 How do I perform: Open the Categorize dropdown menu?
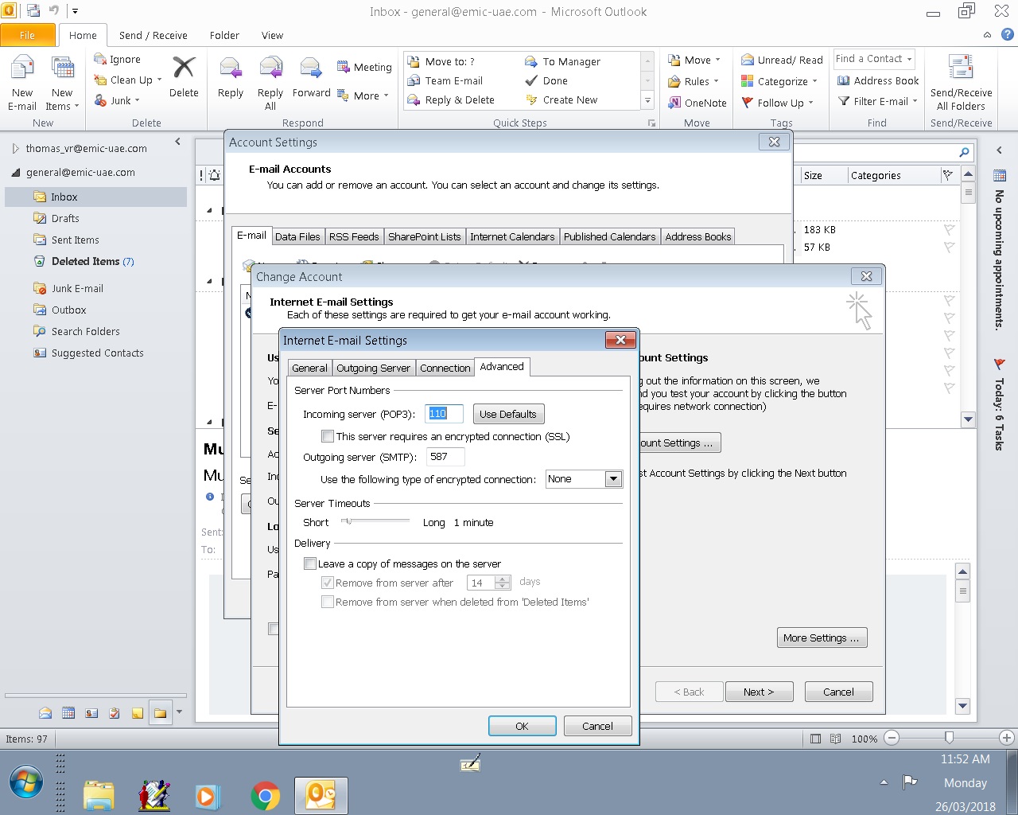click(x=780, y=81)
